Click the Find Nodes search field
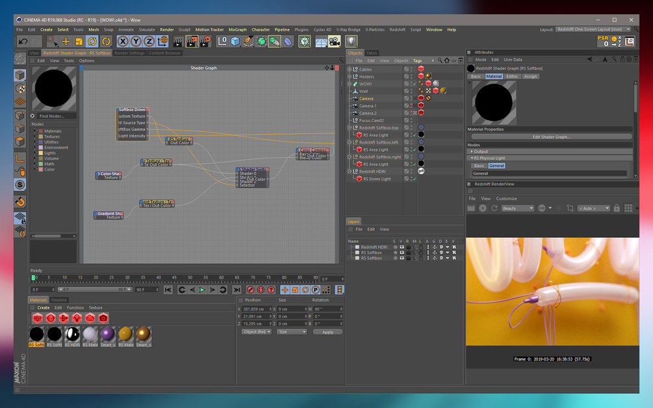The width and height of the screenshot is (653, 408). 57,116
